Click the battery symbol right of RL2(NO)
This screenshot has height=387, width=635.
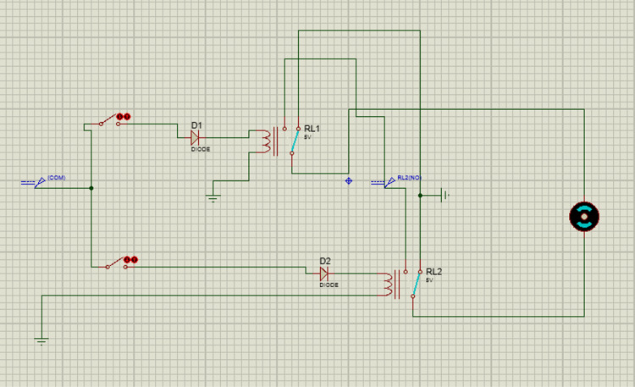(445, 196)
